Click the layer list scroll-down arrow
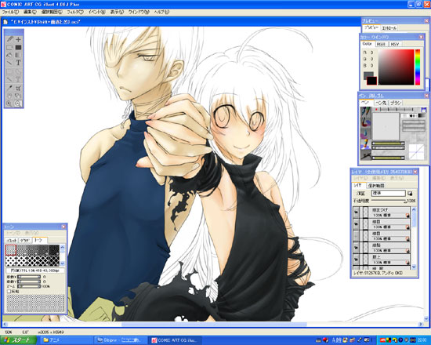Viewport: 431px width, 345px height. (414, 267)
